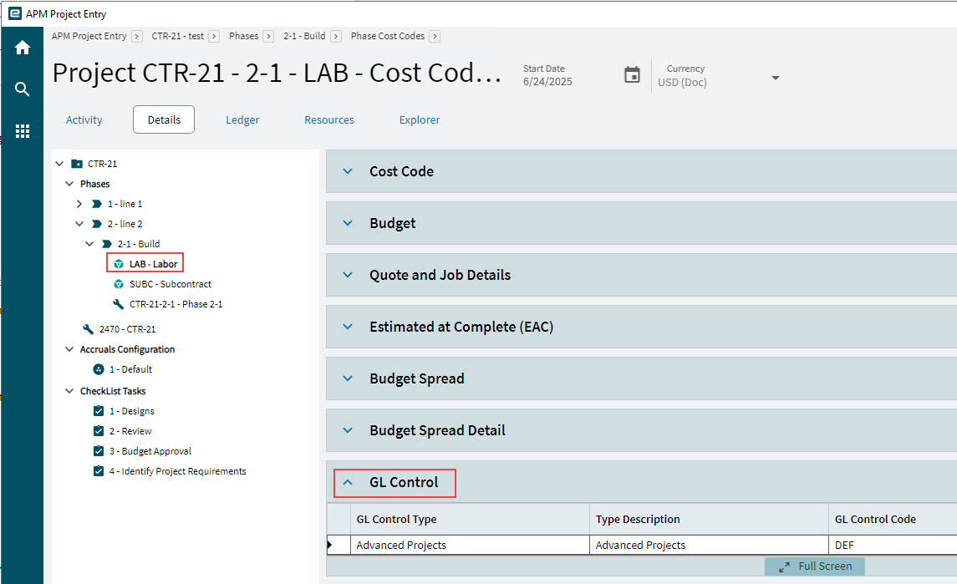Open breadcrumb arrow after Phases
The width and height of the screenshot is (957, 584).
[x=268, y=37]
